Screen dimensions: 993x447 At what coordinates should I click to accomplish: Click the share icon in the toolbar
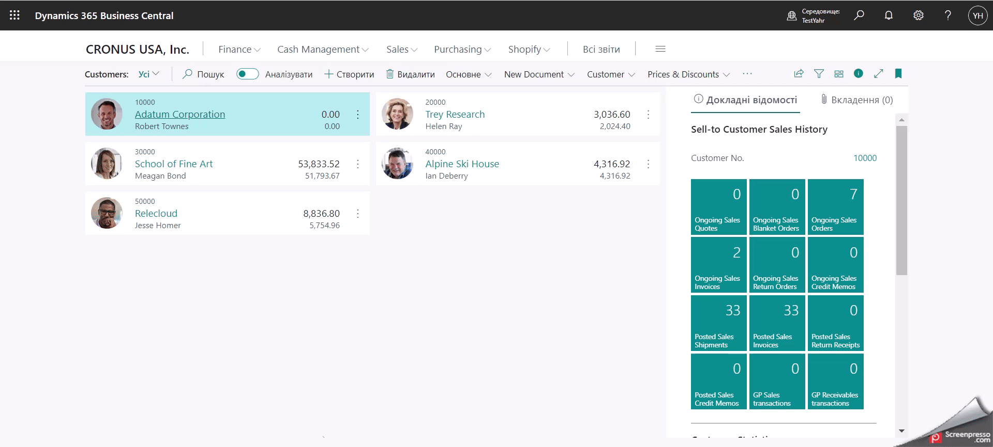799,74
